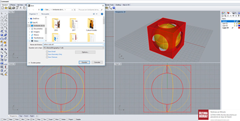Viewport: 240px width, 121px height.
Task: Expand the OneDrive tree node
Action: click(29, 19)
